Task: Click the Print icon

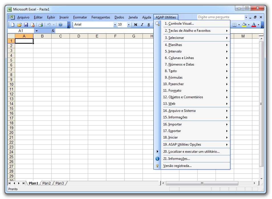Action: point(40,24)
